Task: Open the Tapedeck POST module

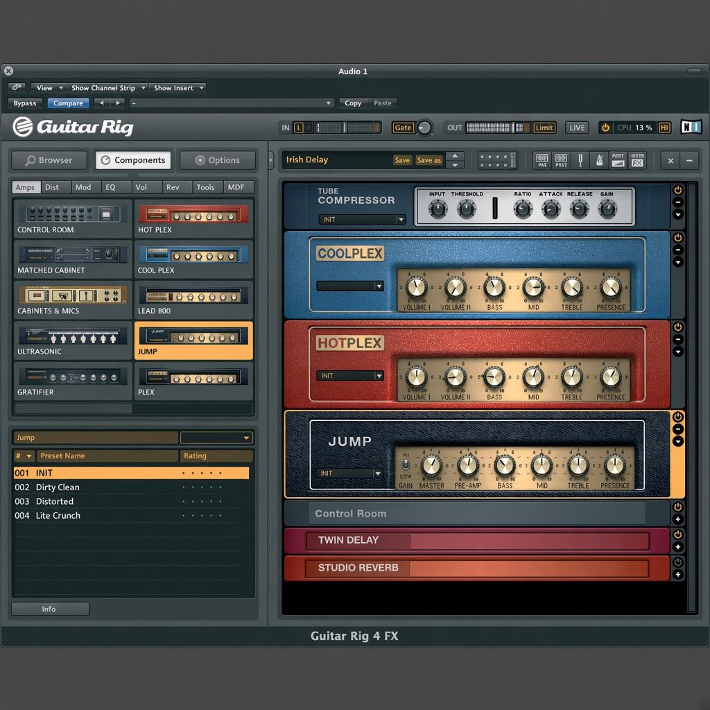Action: click(561, 160)
